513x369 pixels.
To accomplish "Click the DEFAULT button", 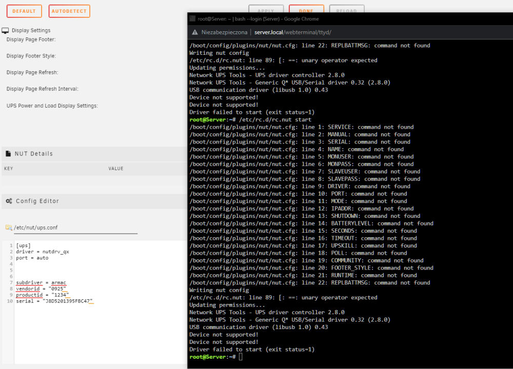I will pos(24,11).
